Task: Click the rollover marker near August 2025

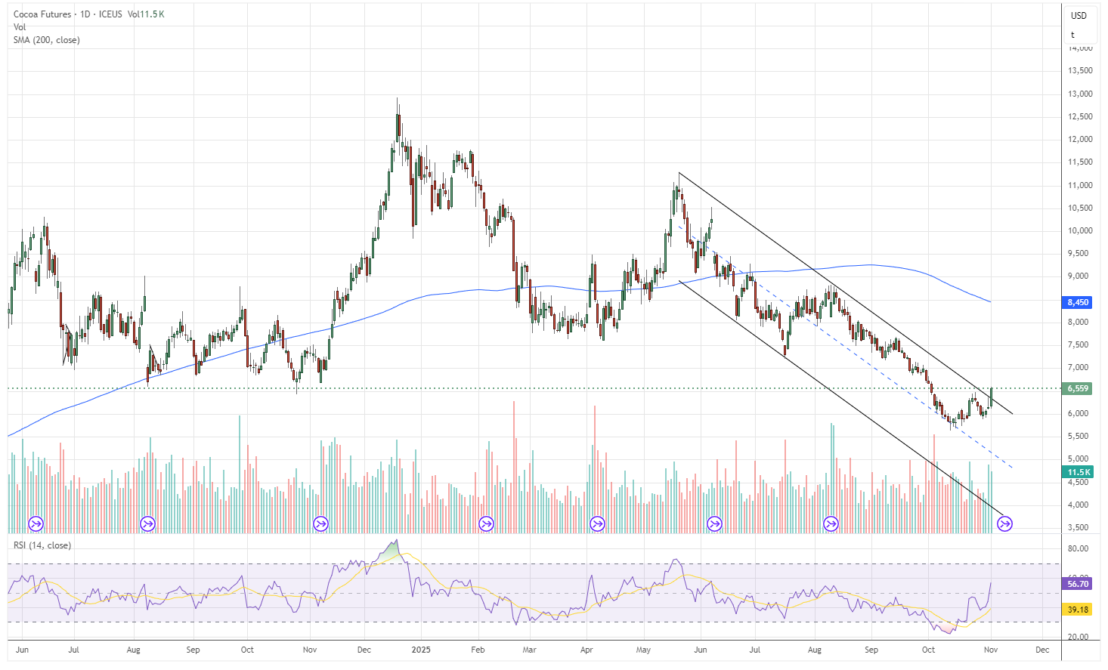Action: pos(831,523)
